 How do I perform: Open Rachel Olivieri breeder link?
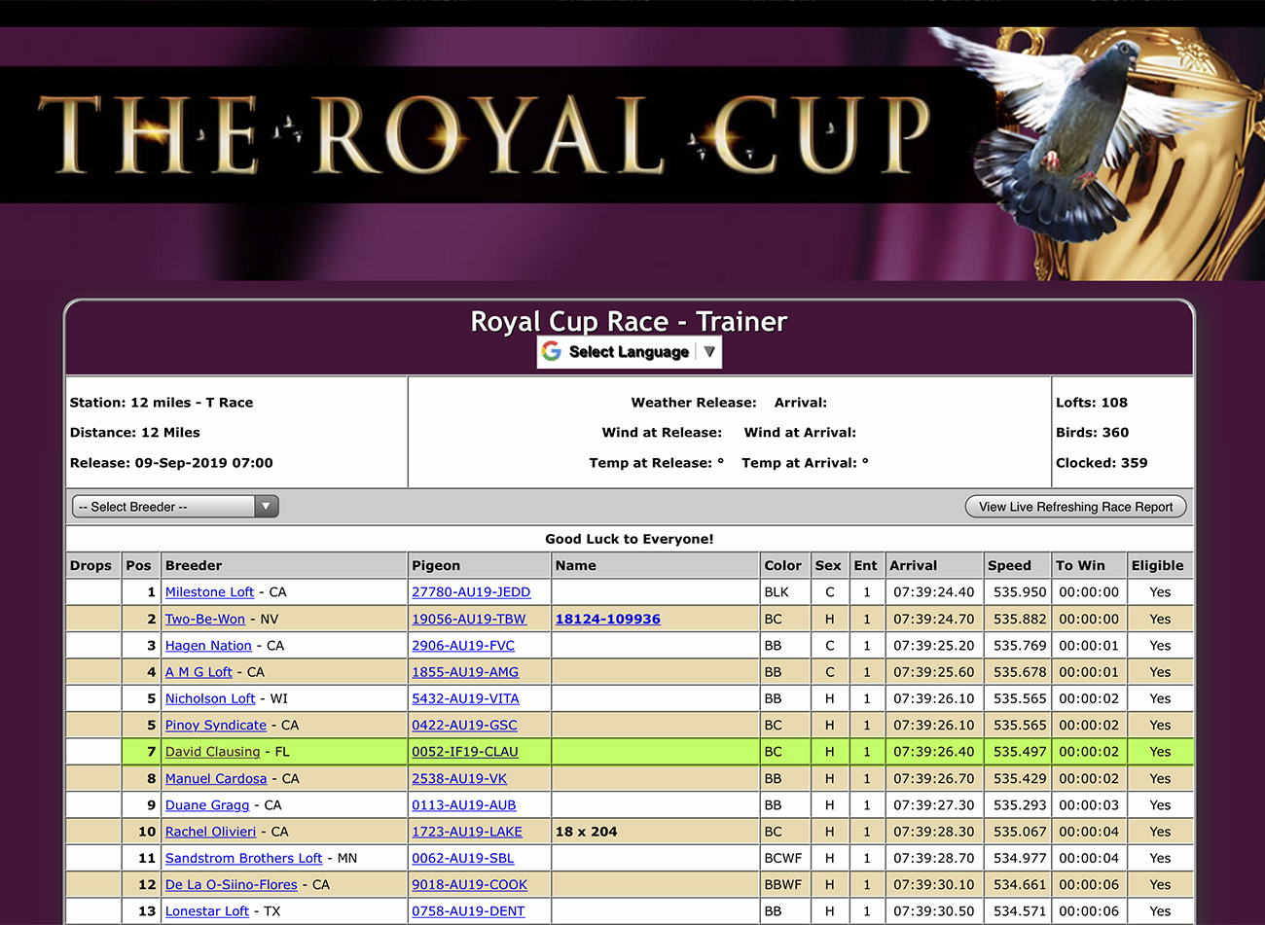(x=210, y=832)
